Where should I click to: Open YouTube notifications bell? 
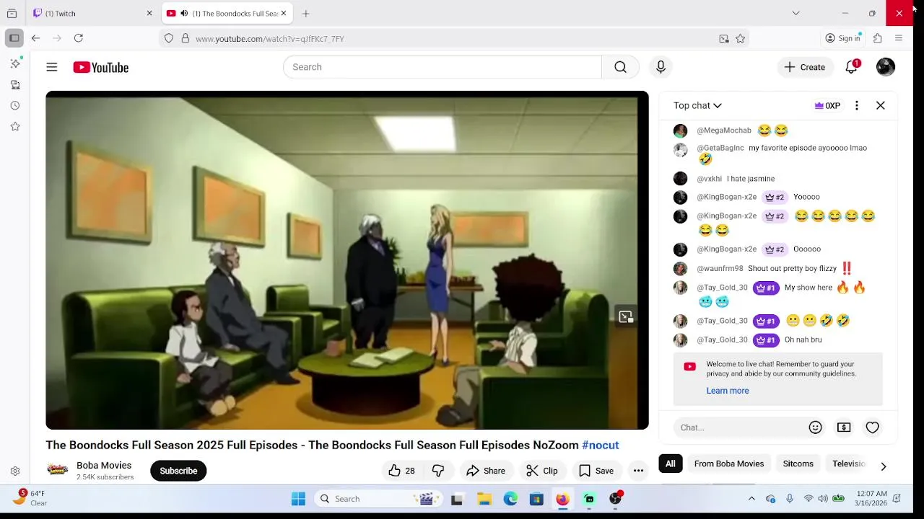(852, 67)
